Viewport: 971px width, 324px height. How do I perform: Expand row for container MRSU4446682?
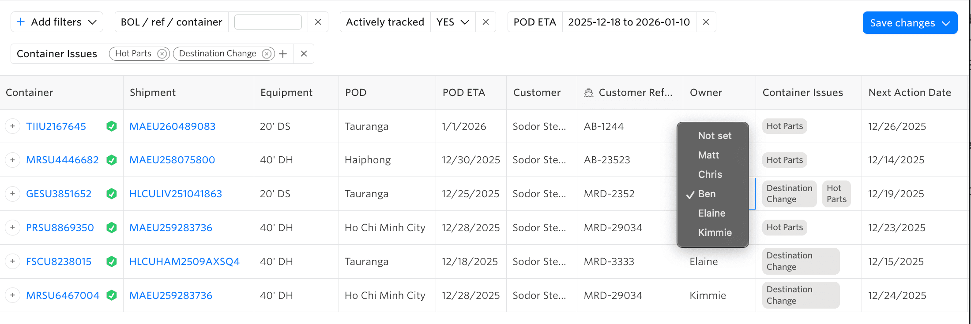(x=12, y=160)
